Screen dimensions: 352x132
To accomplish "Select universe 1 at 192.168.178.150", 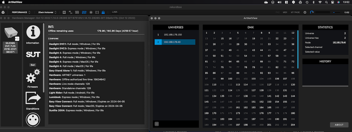I will click(x=175, y=35).
